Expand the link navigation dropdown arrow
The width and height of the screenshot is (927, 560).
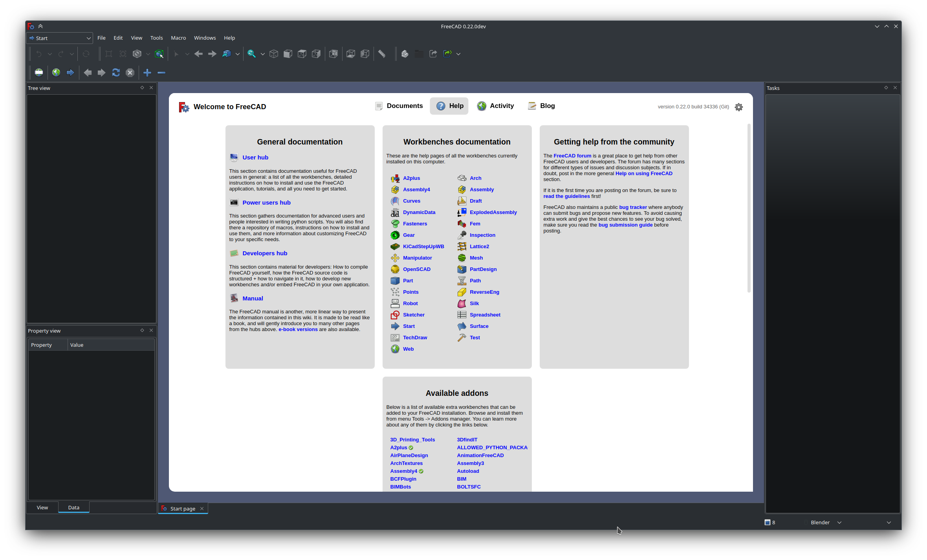[x=237, y=54]
